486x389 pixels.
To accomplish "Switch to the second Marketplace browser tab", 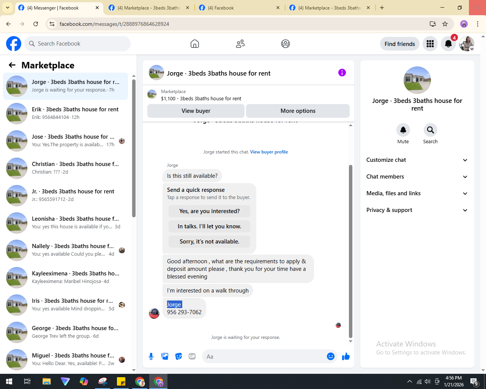I will click(149, 8).
